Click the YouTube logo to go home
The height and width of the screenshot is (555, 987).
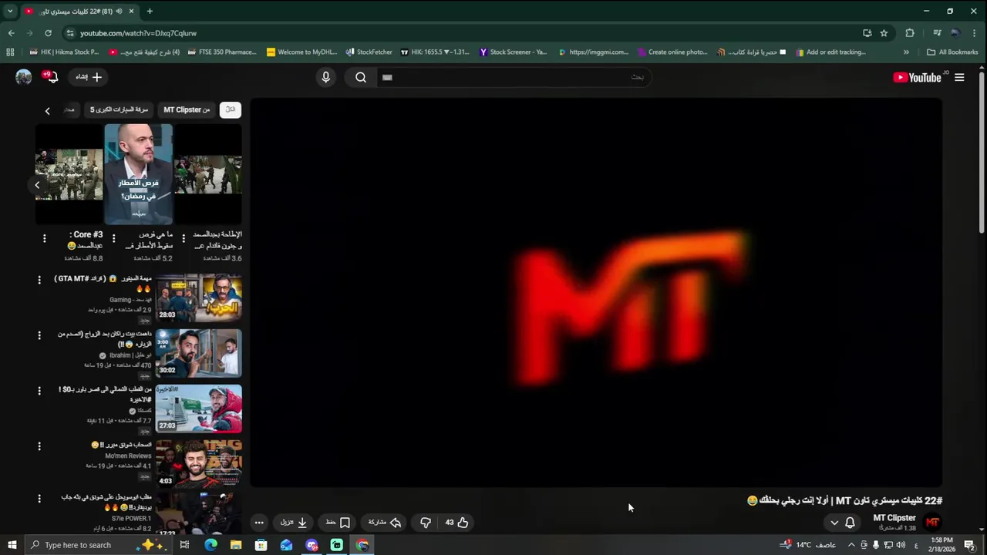917,77
